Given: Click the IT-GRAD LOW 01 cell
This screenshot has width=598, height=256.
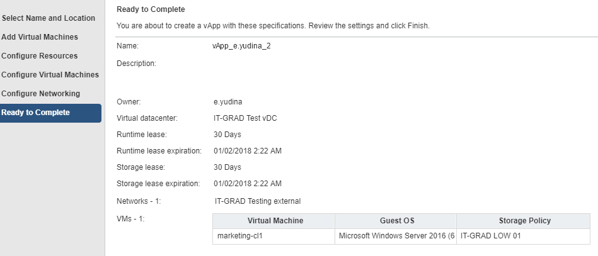Looking at the screenshot, I should click(523, 237).
